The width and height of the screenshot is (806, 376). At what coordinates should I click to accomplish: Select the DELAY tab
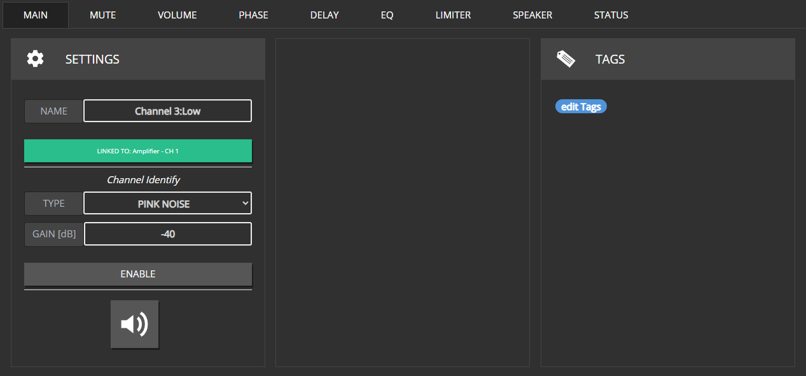point(324,15)
